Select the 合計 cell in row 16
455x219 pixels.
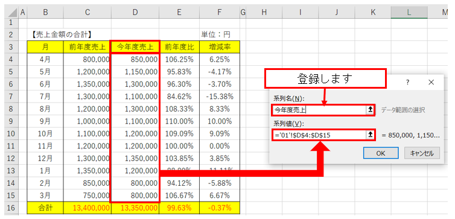tap(45, 208)
